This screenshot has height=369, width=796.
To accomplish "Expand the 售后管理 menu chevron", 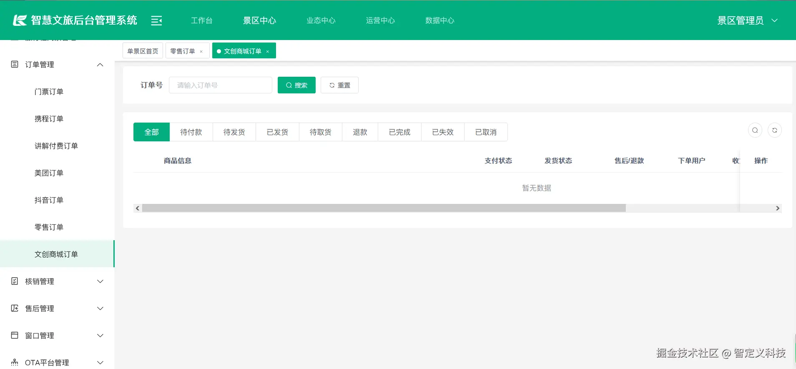I will [100, 309].
